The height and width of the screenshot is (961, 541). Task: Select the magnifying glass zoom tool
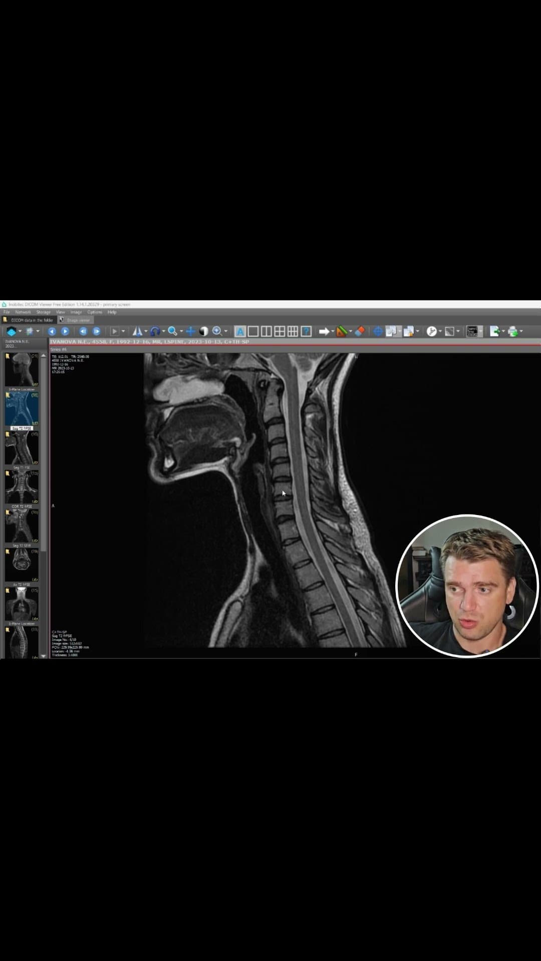[172, 331]
